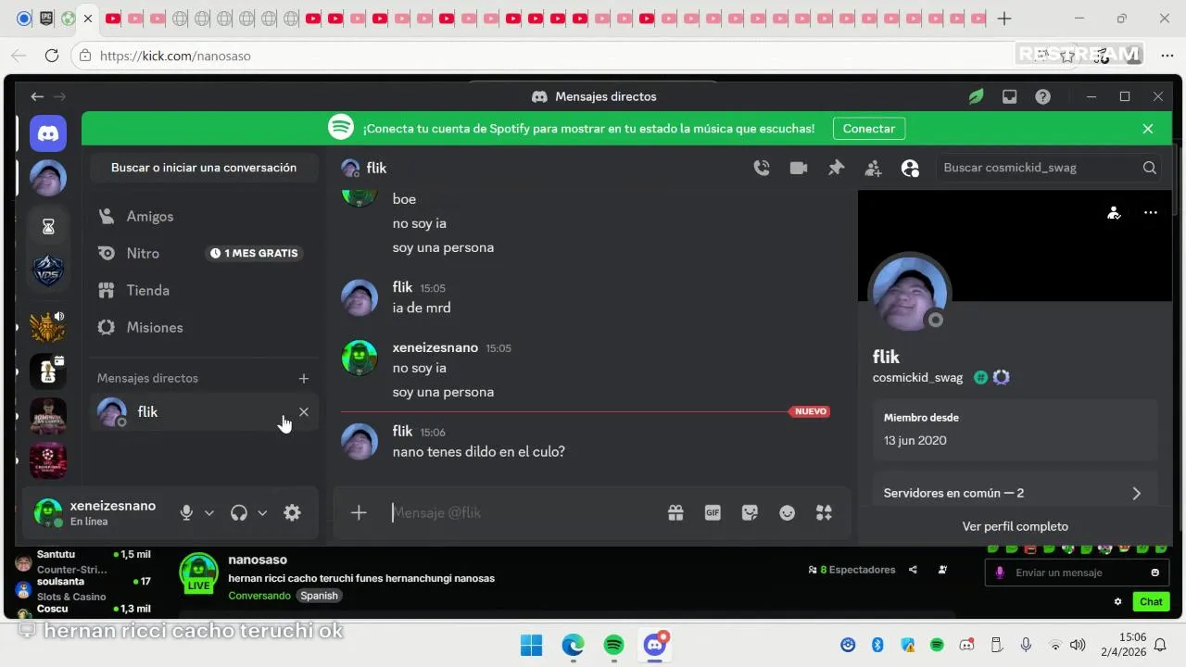Click the Conversando category link
This screenshot has height=667, width=1186.
coord(259,596)
